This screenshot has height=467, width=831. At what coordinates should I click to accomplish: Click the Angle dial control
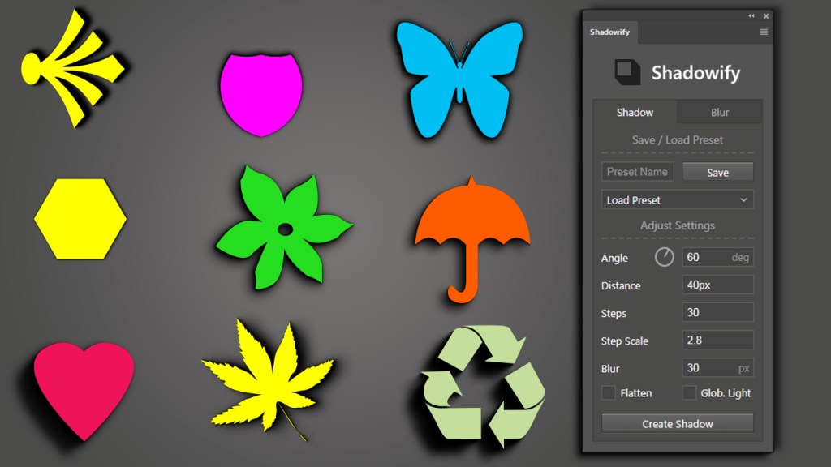(664, 257)
